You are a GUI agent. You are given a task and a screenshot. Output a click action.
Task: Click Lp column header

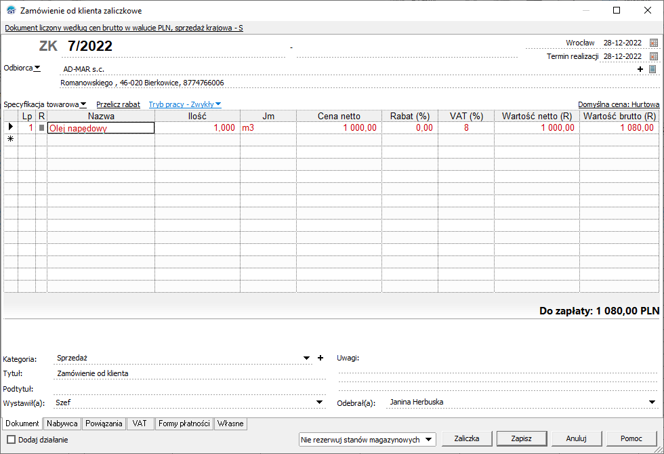[x=26, y=116]
